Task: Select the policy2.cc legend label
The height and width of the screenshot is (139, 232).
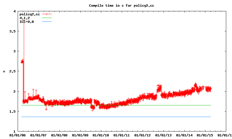Action: coord(29,14)
